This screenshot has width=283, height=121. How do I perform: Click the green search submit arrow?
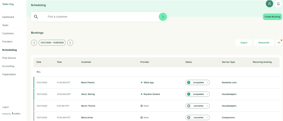point(163,17)
